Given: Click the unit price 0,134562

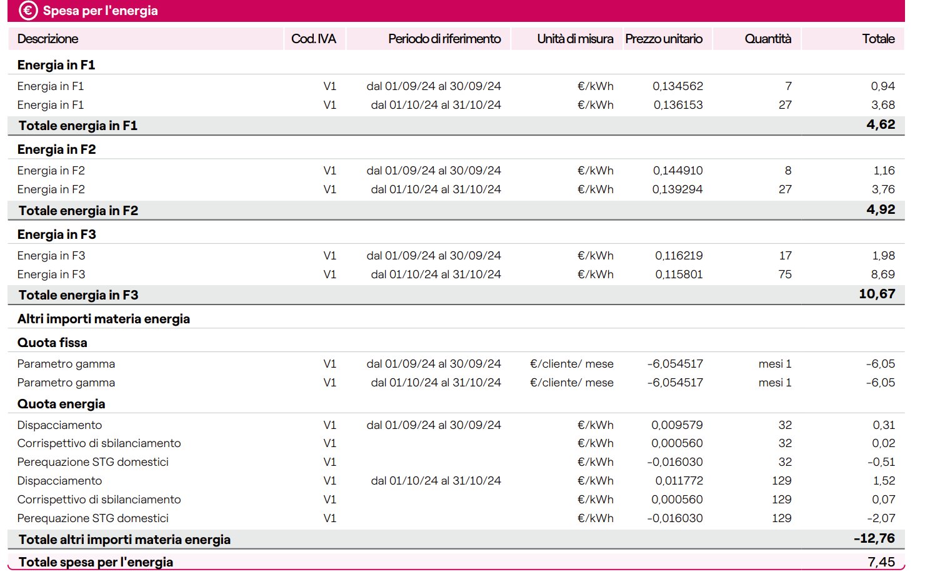Looking at the screenshot, I should pyautogui.click(x=677, y=86).
